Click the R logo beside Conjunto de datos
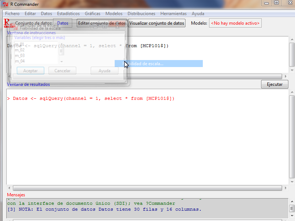The height and width of the screenshot is (221, 295). click(x=8, y=23)
